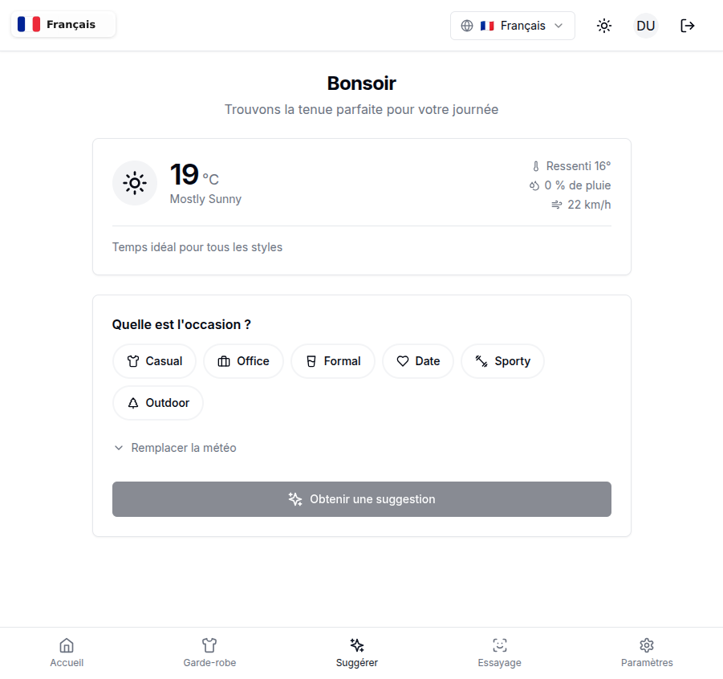Select the Office occasion chip

243,361
